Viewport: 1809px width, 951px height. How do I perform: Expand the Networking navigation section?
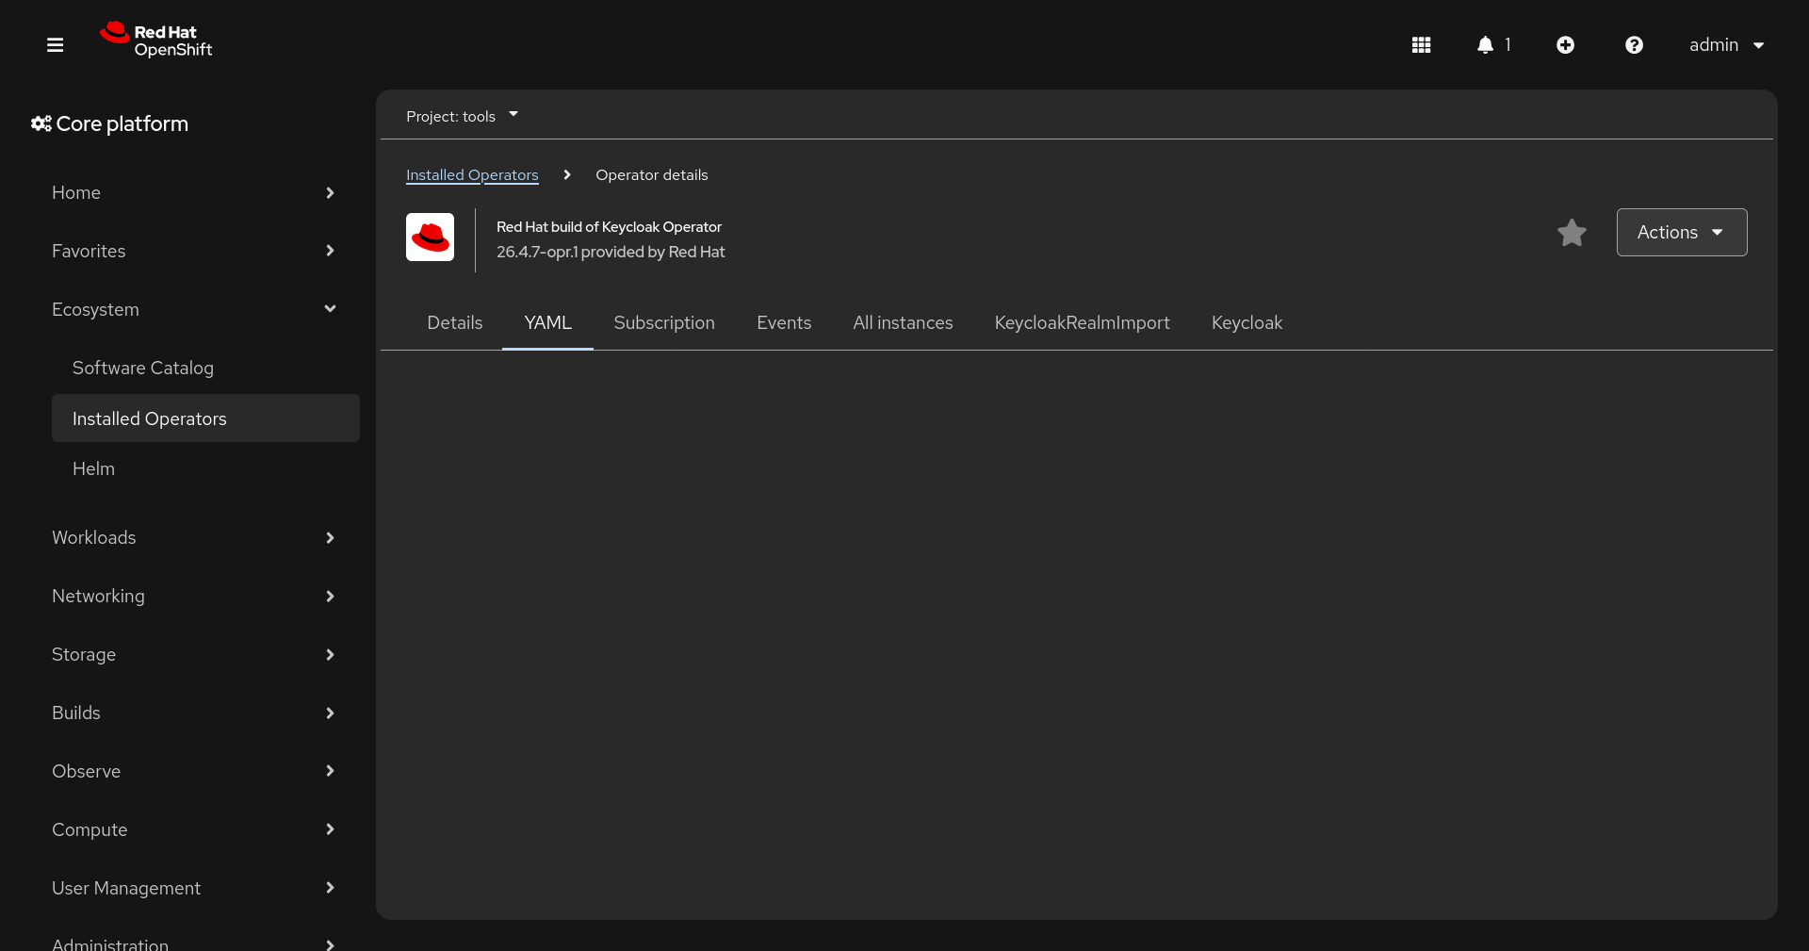193,597
